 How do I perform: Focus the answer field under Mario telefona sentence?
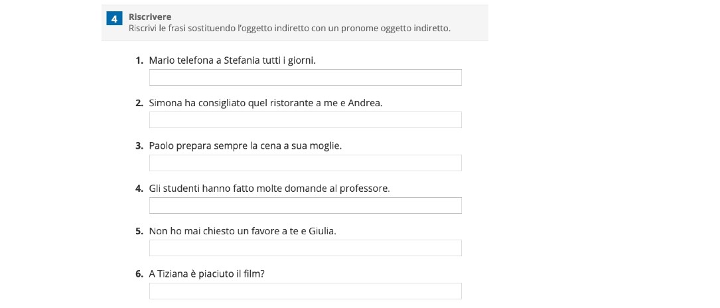coord(305,77)
